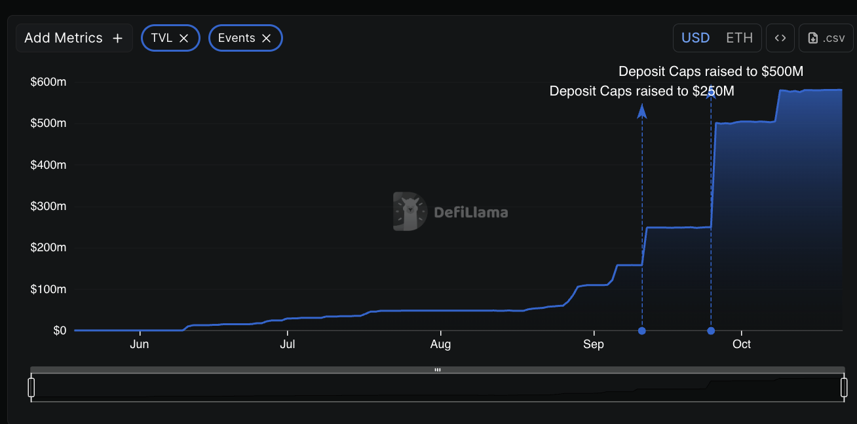Viewport: 857px width, 424px height.
Task: Click the "Deposit Caps raised to $250M" label
Action: (641, 92)
